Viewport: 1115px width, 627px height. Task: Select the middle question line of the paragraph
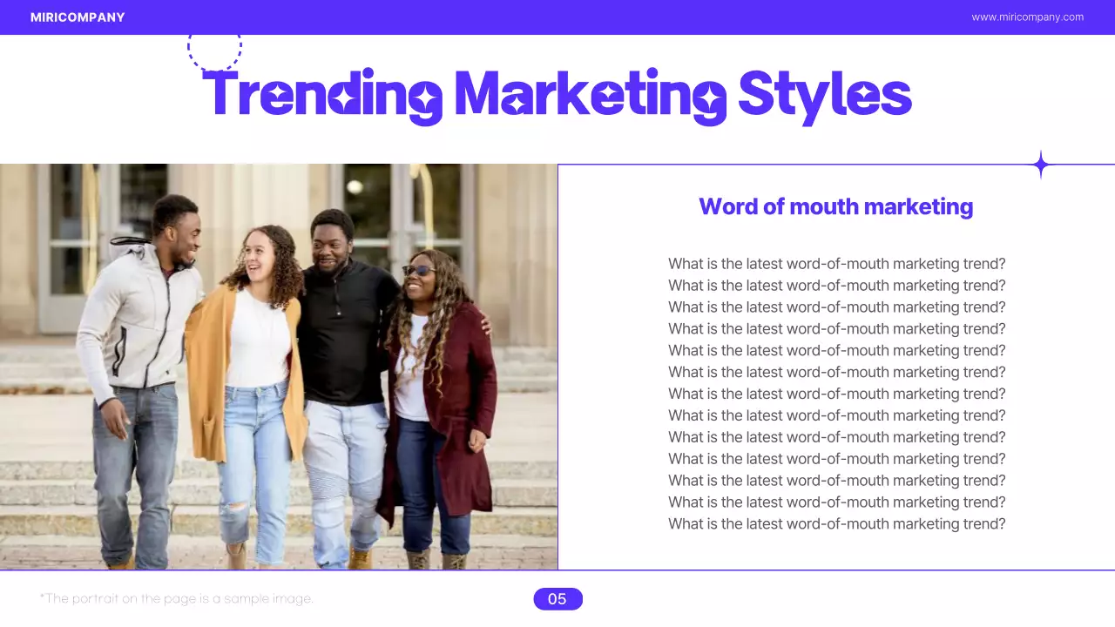836,394
